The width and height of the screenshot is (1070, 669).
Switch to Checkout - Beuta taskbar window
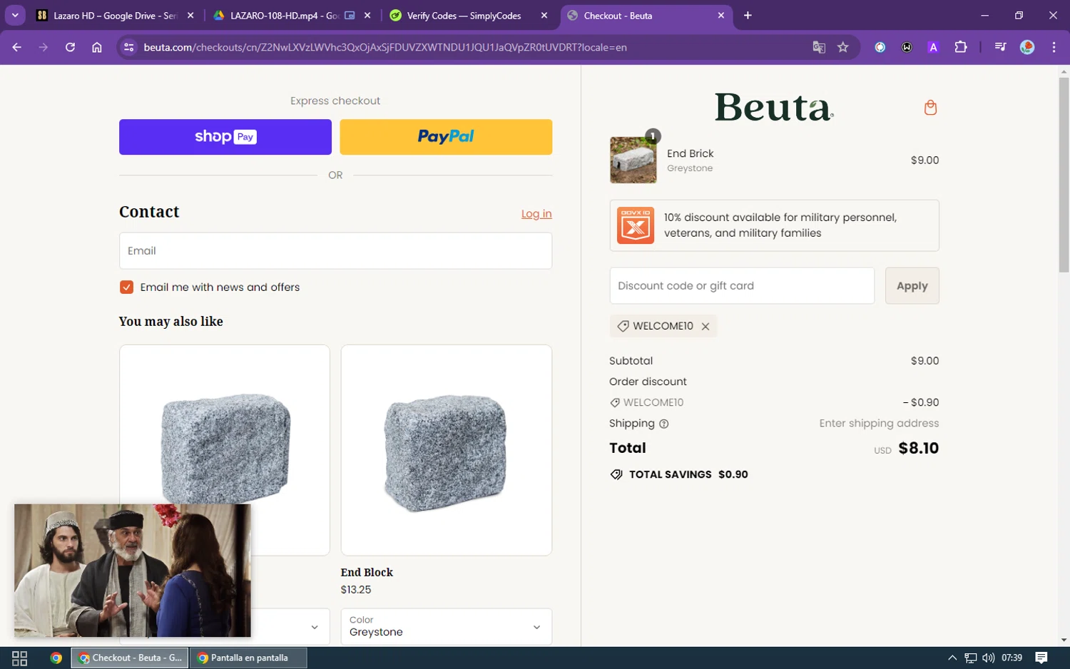(x=130, y=658)
